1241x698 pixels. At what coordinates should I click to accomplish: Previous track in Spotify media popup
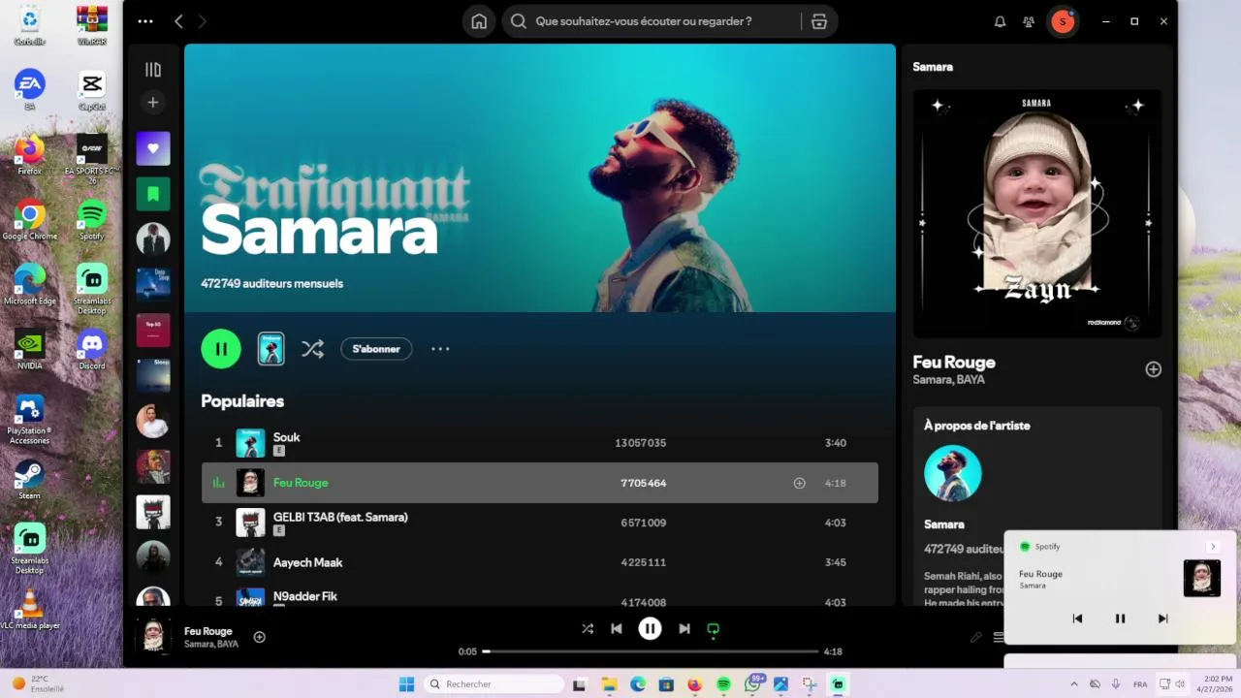[1077, 619]
